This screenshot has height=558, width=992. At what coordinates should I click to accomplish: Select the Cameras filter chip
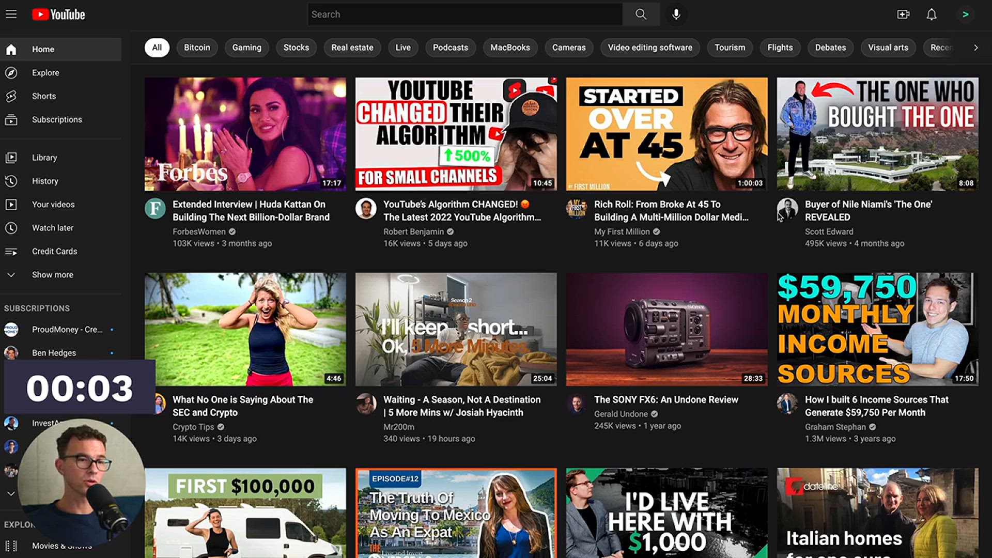coord(569,48)
